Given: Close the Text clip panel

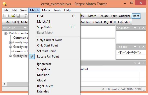Looking at the screenshot, I should (x=143, y=47).
